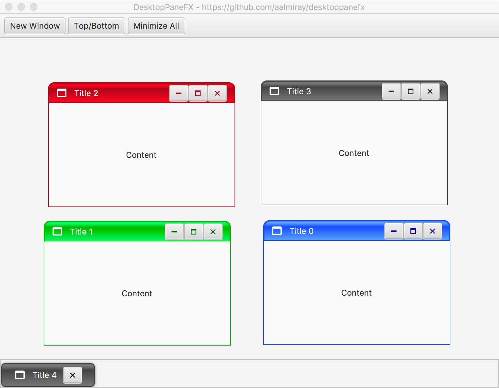This screenshot has width=499, height=388.
Task: Maximize the red Title 2 window
Action: coord(198,93)
